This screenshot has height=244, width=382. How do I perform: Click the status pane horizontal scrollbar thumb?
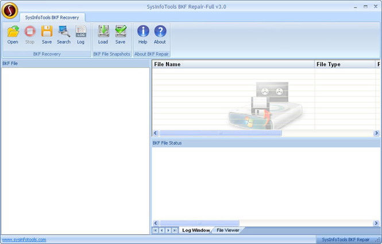[199, 223]
